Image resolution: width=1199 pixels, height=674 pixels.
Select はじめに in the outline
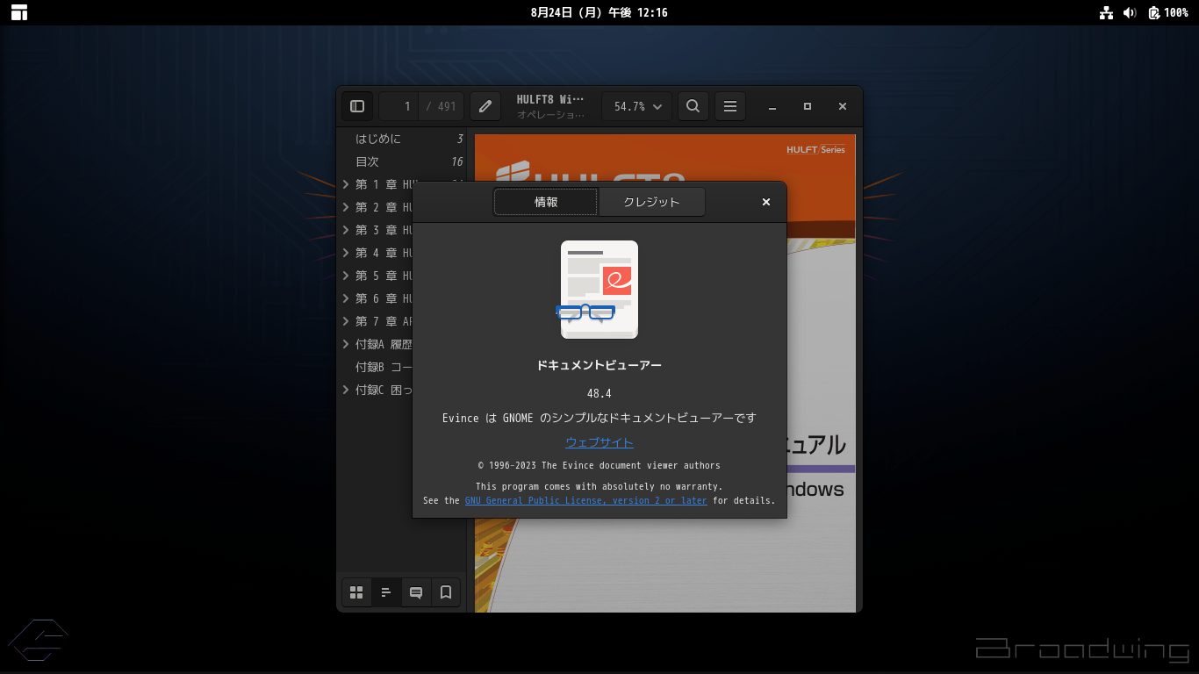point(378,139)
